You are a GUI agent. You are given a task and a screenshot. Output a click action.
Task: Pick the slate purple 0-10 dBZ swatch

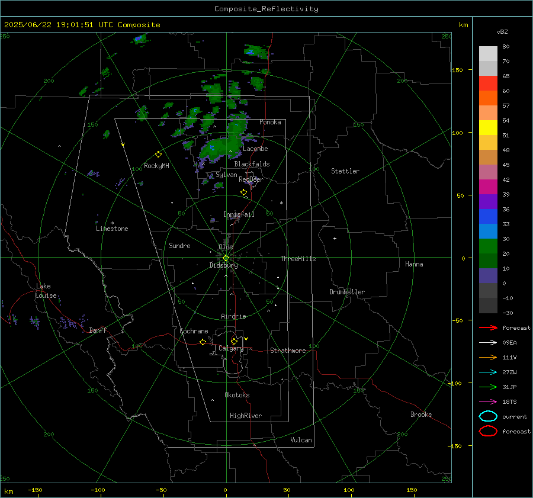point(488,276)
